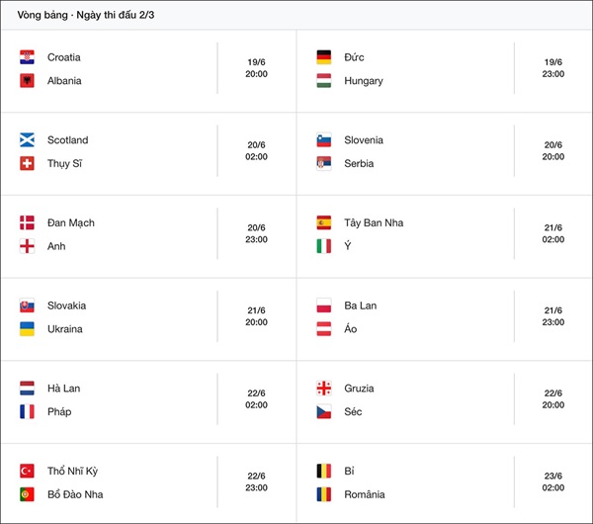Click the Bồ Đào Nha flag
Viewport: 593px width, 524px height.
[27, 494]
